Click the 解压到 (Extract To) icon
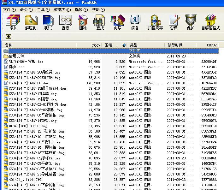Screen dimensions: 224x190 click(31, 22)
